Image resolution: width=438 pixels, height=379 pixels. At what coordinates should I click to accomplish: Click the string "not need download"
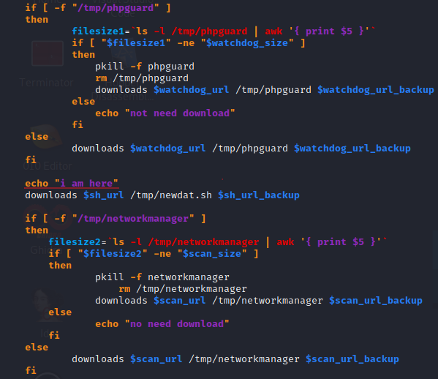coord(180,113)
